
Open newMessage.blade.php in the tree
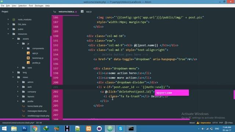point(38,116)
